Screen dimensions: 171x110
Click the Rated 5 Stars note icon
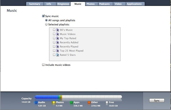[58, 55]
